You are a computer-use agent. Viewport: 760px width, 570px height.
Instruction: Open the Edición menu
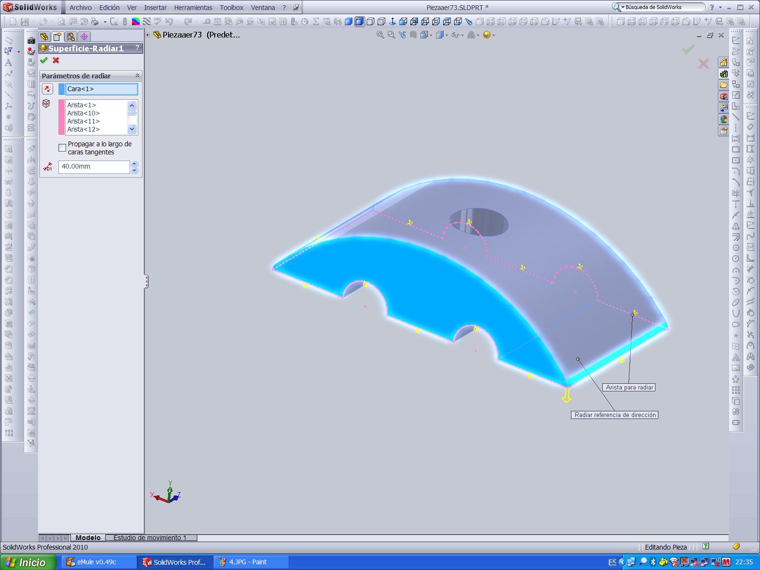[x=109, y=8]
